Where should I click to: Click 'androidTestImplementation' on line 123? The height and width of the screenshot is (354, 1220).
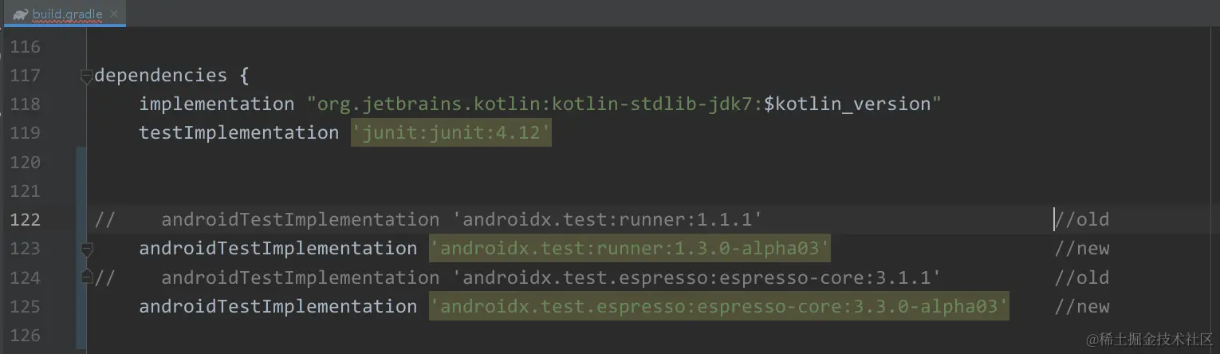(278, 249)
